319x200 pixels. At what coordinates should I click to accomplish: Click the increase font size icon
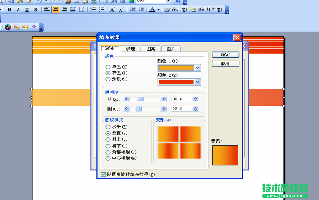pos(113,10)
